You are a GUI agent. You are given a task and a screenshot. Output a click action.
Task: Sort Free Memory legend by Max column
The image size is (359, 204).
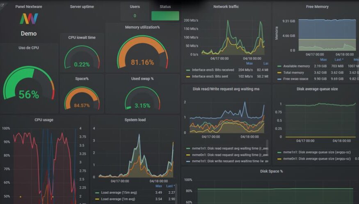[323, 60]
